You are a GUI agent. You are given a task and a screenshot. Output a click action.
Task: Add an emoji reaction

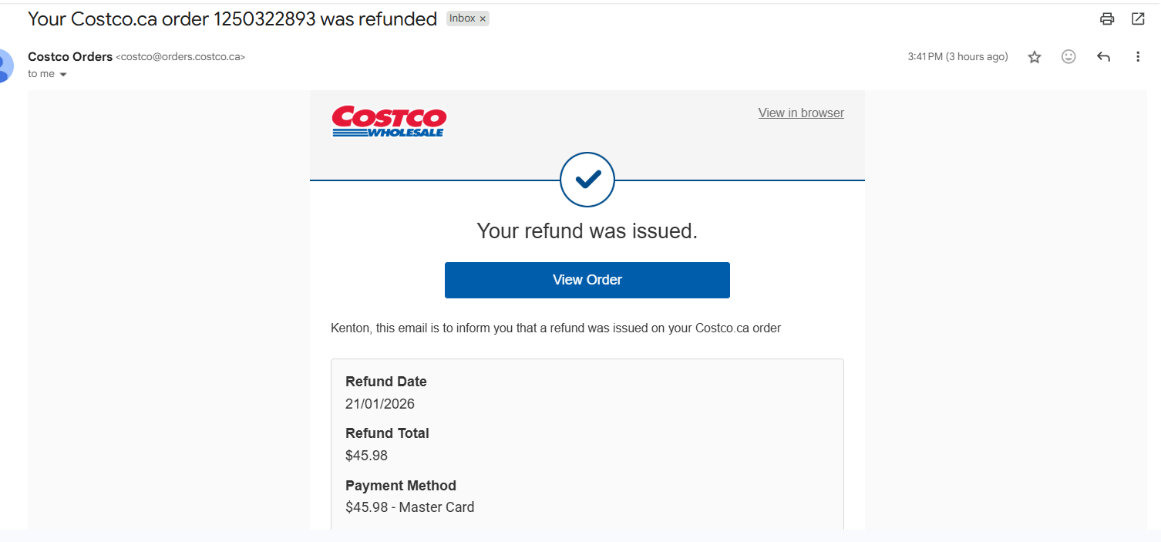(x=1068, y=57)
